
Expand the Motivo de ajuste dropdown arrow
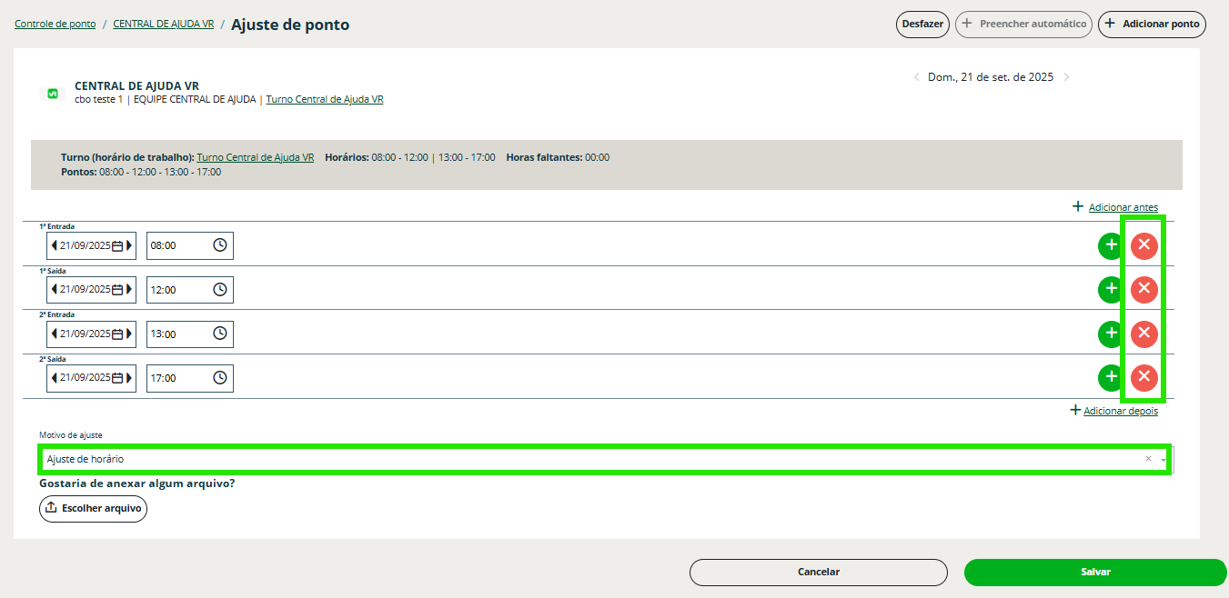coord(1164,460)
